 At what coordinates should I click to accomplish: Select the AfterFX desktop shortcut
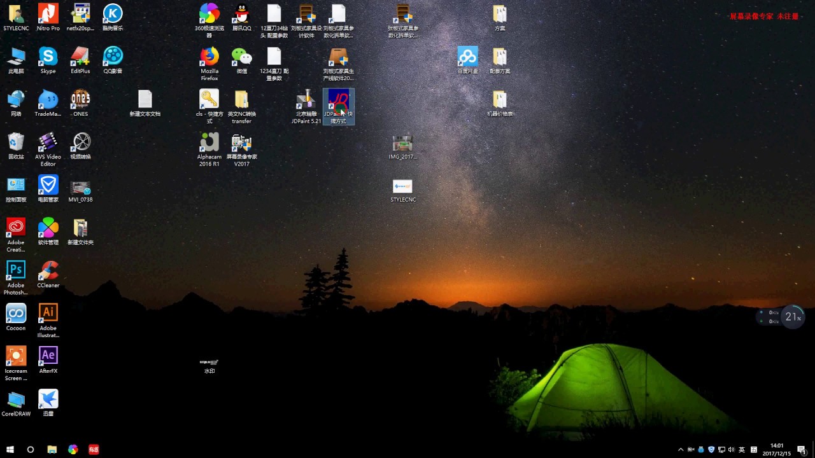pos(48,356)
